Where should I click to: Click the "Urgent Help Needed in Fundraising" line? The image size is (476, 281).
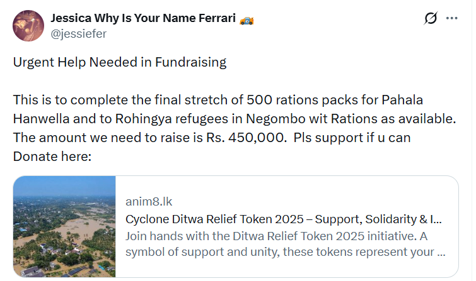(119, 63)
